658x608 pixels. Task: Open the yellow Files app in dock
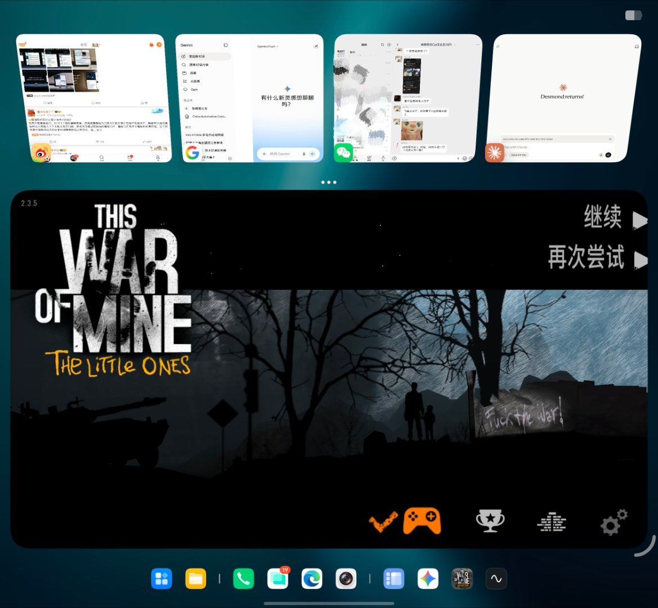click(195, 579)
